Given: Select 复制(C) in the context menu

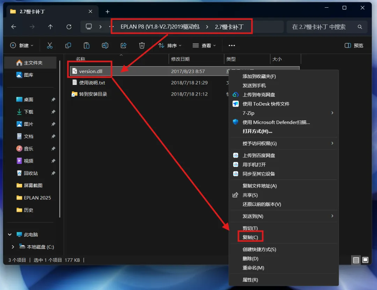Looking at the screenshot, I should 250,237.
